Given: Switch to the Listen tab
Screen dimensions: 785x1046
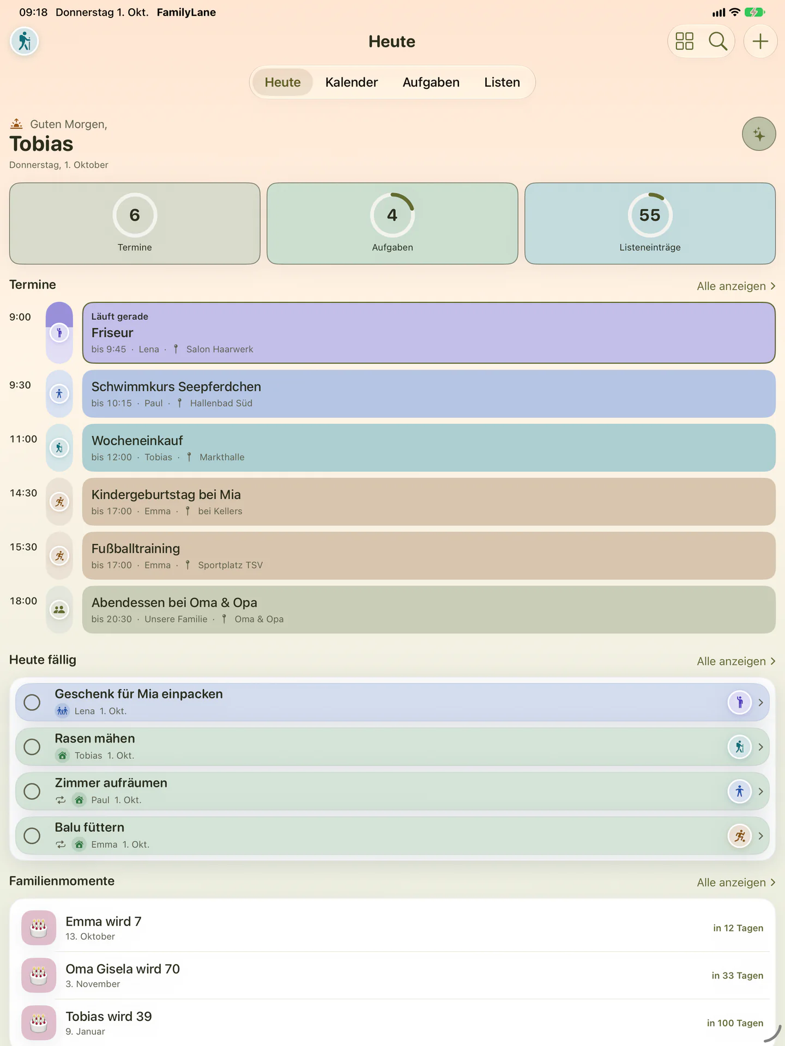Looking at the screenshot, I should pos(502,82).
